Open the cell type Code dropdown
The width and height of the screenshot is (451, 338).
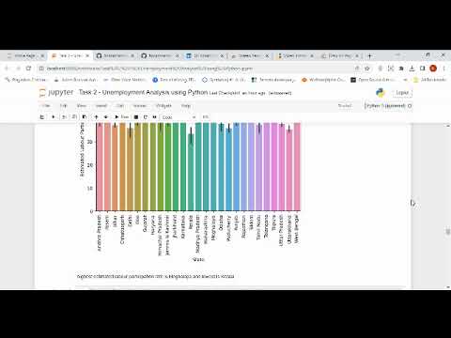[x=179, y=117]
